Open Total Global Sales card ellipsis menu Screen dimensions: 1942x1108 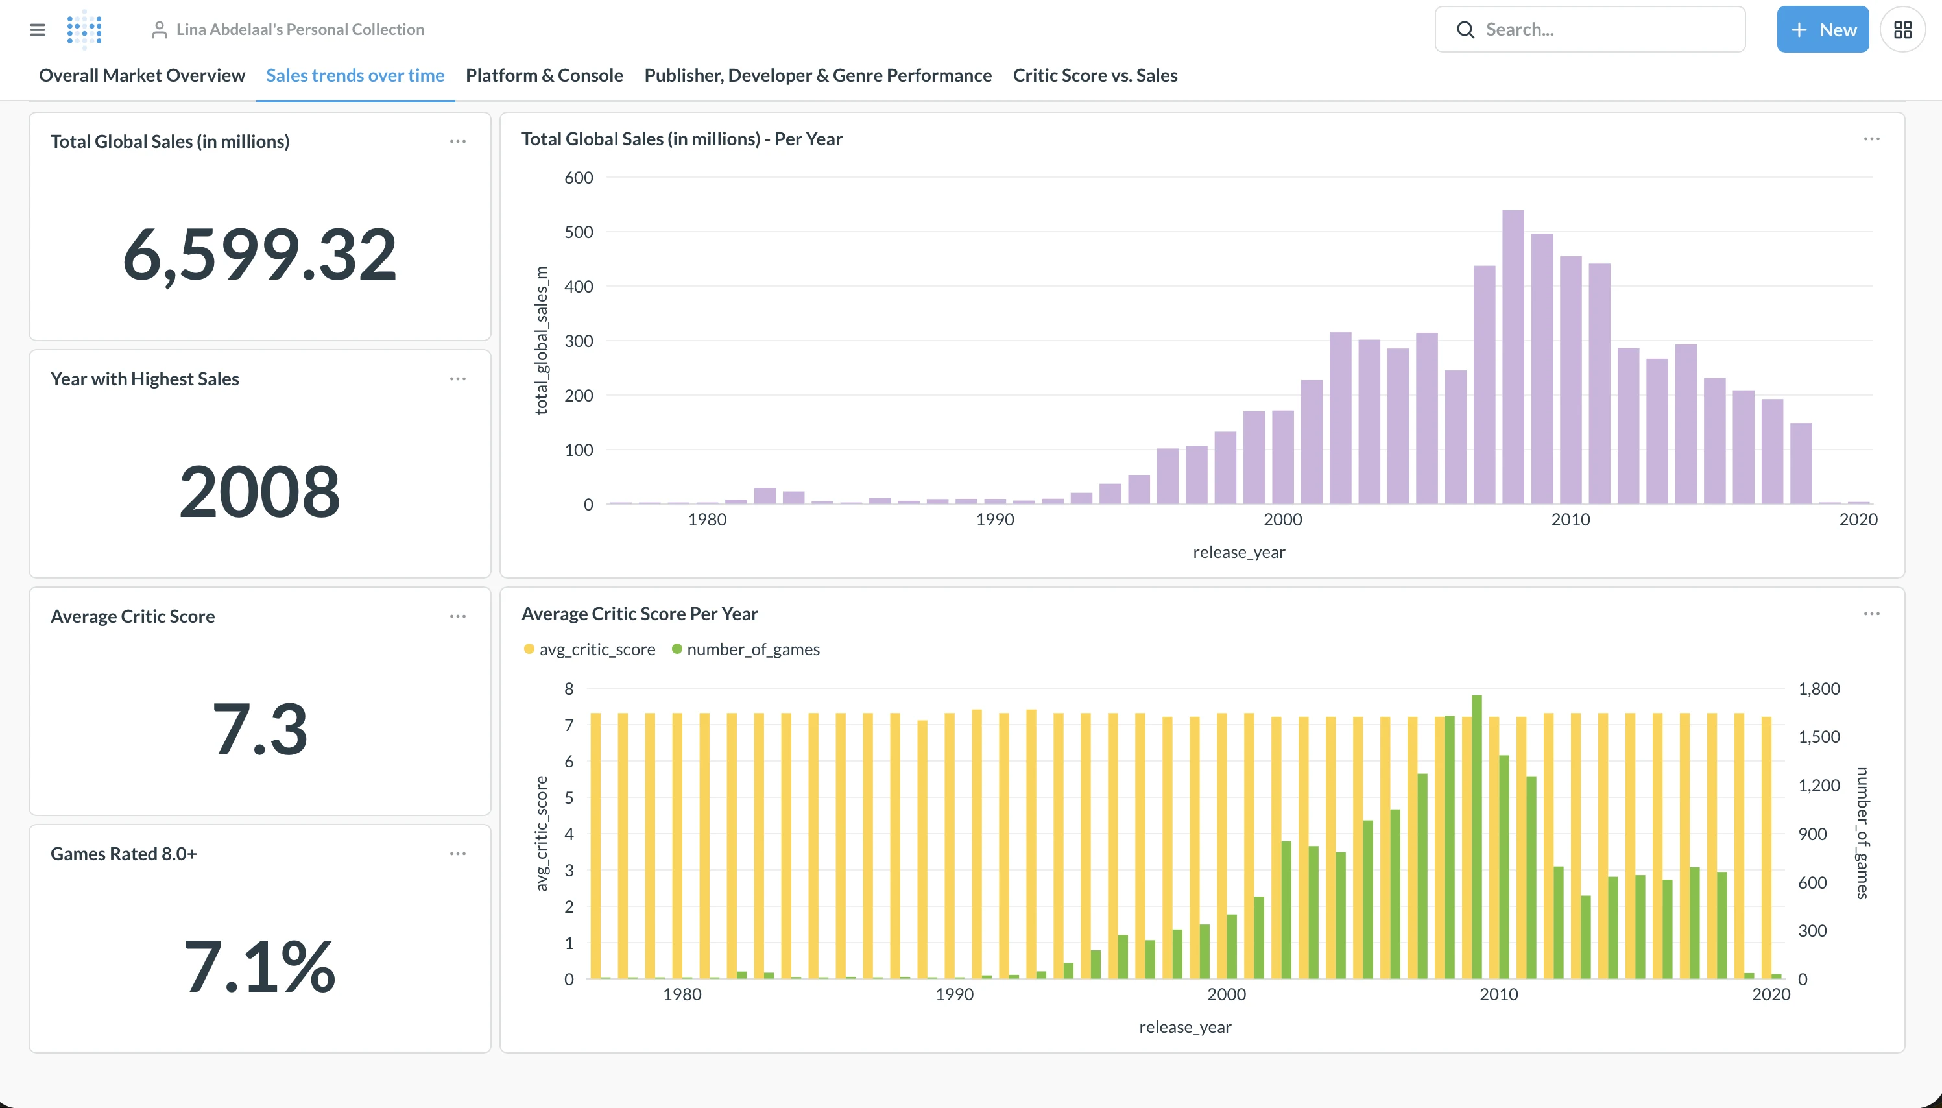click(x=457, y=141)
